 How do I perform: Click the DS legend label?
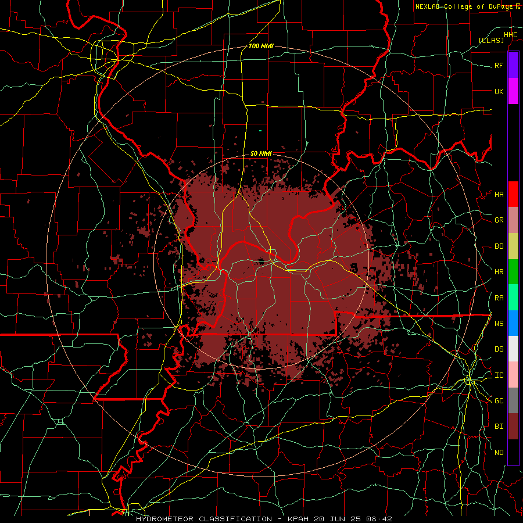coord(499,349)
